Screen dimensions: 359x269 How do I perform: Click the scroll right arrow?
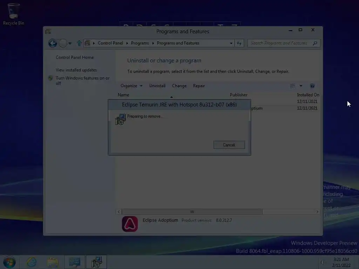click(x=317, y=212)
